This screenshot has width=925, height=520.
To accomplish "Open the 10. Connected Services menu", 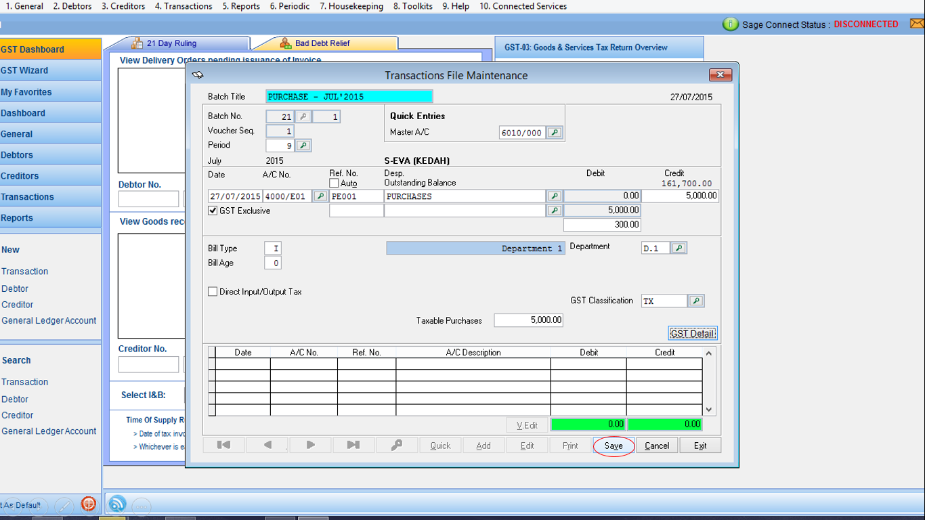I will (523, 6).
